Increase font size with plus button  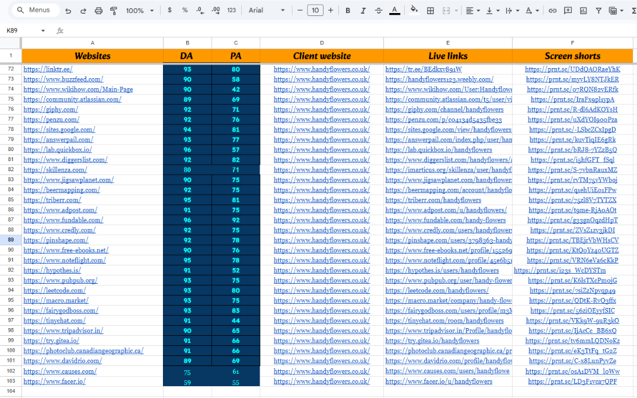[x=331, y=11]
